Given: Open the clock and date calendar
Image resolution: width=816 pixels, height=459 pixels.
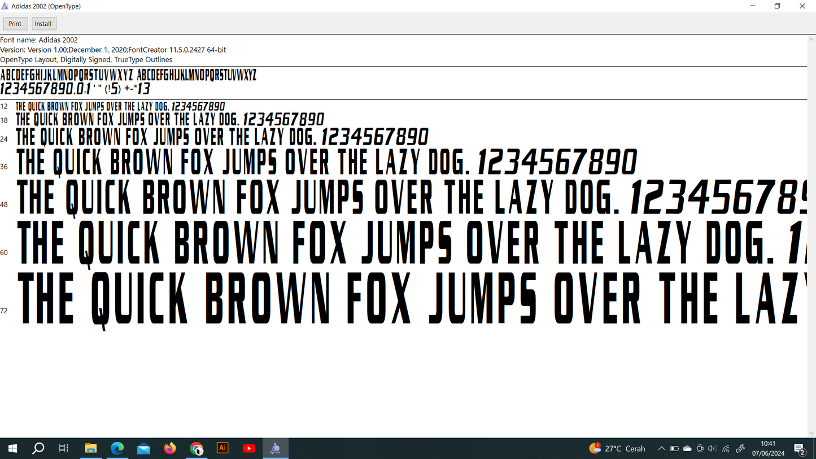Looking at the screenshot, I should (768, 448).
